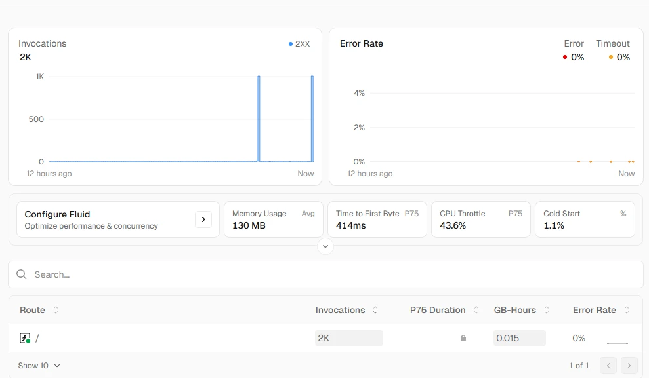Image resolution: width=649 pixels, height=378 pixels.
Task: Go to the next page of routes
Action: click(x=629, y=366)
